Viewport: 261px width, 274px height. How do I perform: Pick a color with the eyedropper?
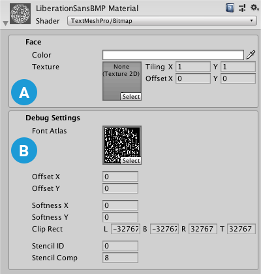pyautogui.click(x=251, y=55)
